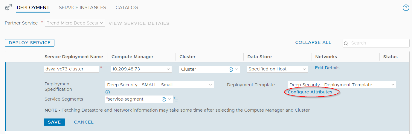412x134 pixels.
Task: Click the deployment cube icon at top left
Action: pos(8,7)
